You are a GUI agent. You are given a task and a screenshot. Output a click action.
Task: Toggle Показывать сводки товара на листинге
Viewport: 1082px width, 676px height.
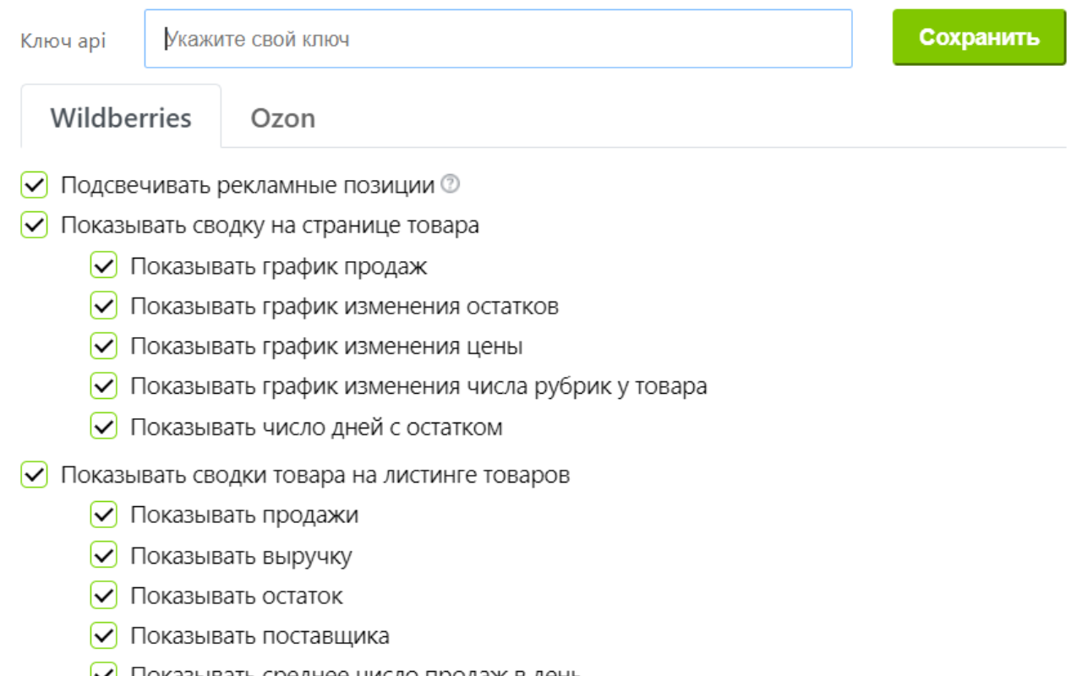point(34,475)
